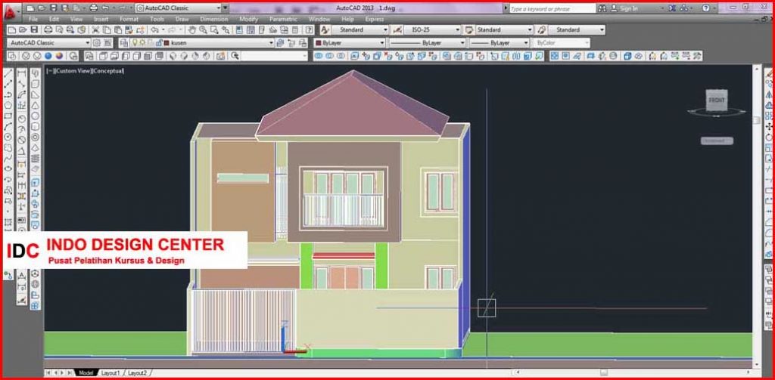
Task: Select the Pan hand tool
Action: pos(191,30)
